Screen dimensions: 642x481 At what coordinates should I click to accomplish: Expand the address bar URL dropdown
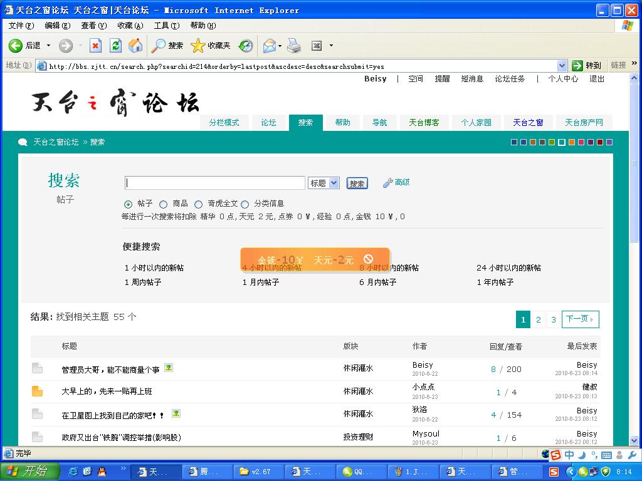coord(562,66)
